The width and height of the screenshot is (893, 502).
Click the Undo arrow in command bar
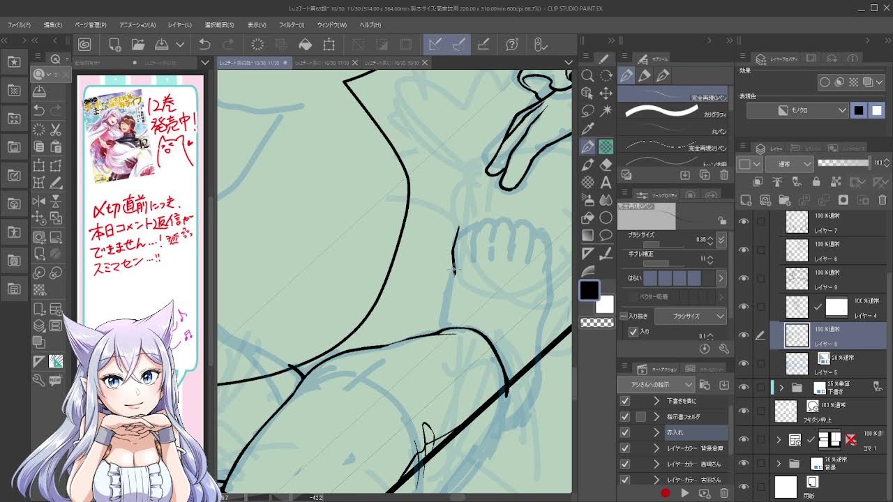pos(204,45)
